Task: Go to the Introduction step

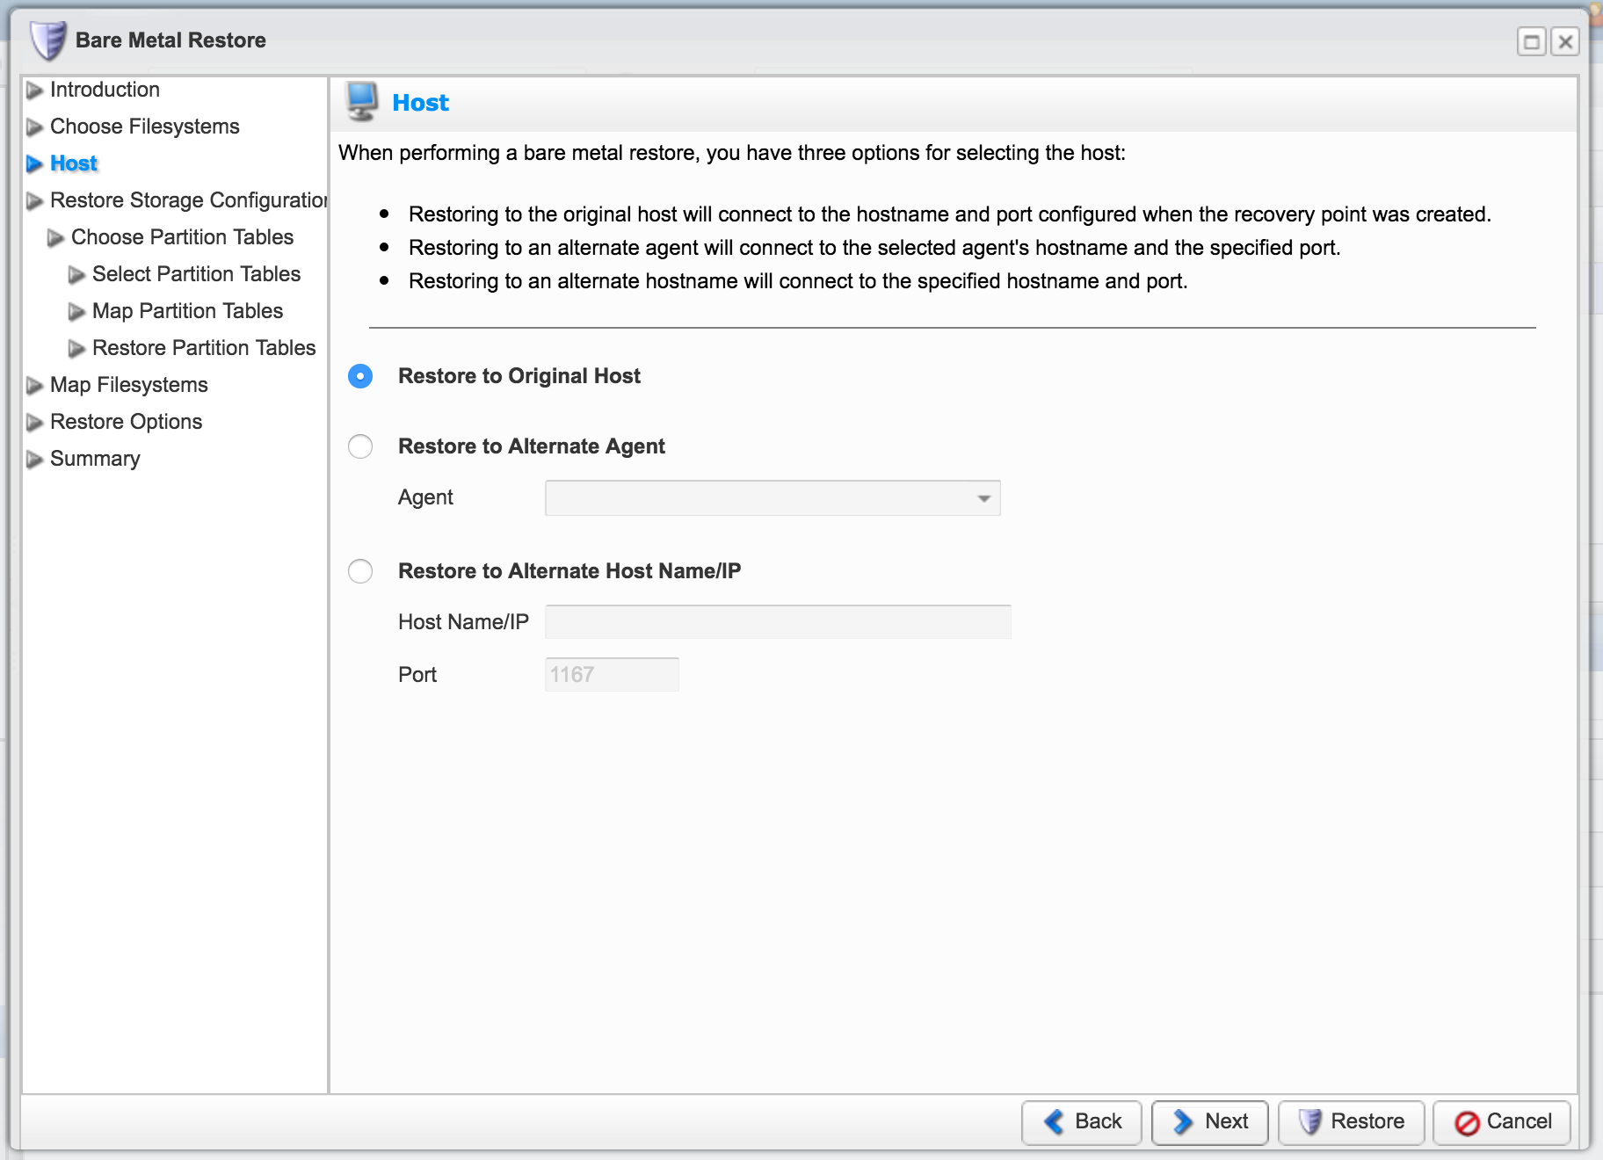Action: [x=105, y=90]
